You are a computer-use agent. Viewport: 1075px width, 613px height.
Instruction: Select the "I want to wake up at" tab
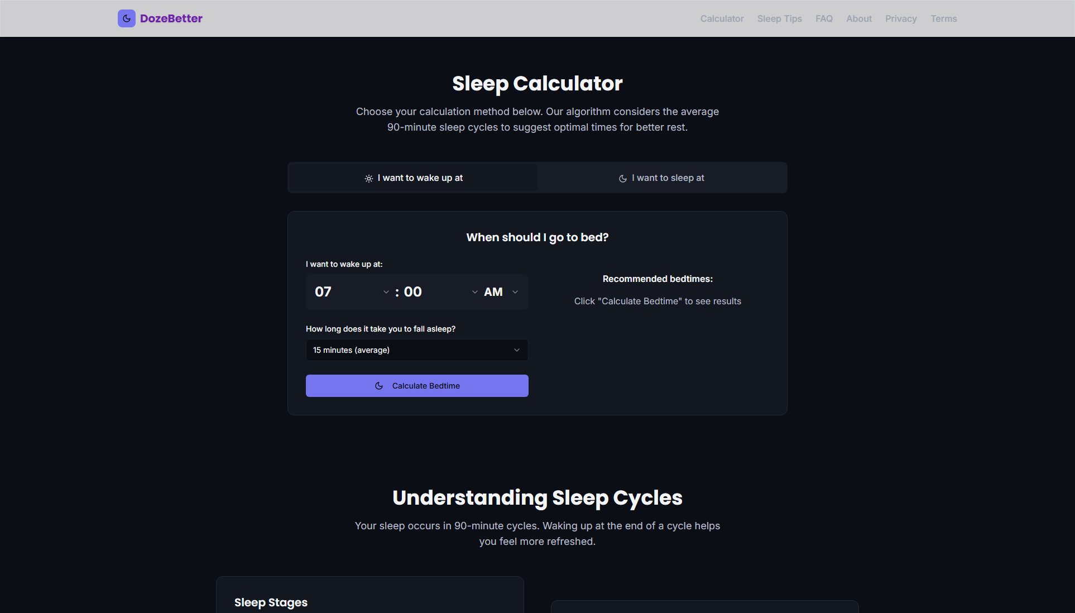click(413, 178)
